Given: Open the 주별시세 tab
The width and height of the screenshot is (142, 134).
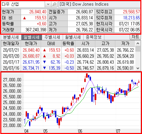Looking at the screenshot, I should tap(52, 37).
